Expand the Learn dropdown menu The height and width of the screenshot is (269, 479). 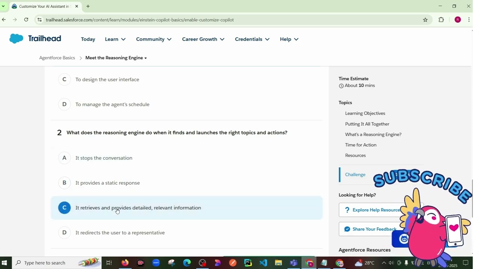(x=115, y=39)
